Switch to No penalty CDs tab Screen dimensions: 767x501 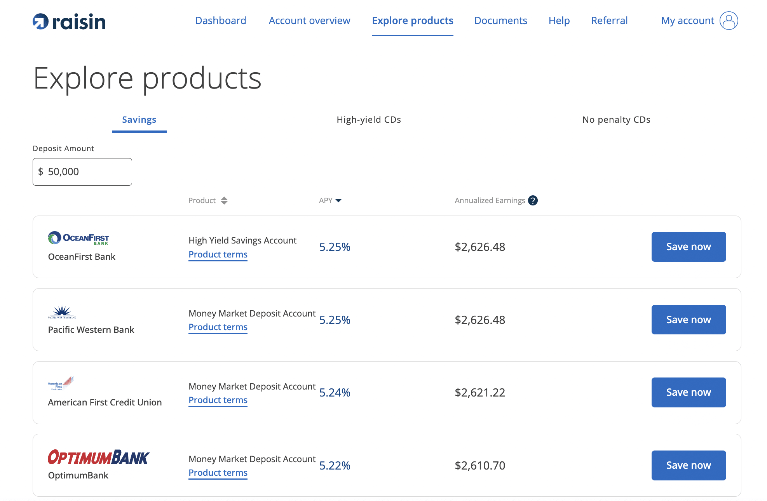[x=616, y=120]
